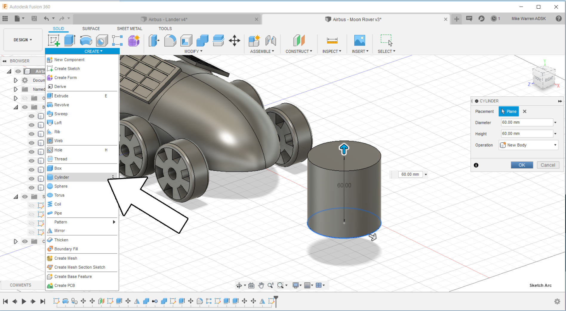Click the blue height arrow manipulator on cylinder

coord(344,149)
